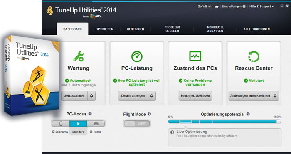Screen dimensions: 291x154
Task: Click the Fehler jetzt beheben button
Action: tap(195, 96)
